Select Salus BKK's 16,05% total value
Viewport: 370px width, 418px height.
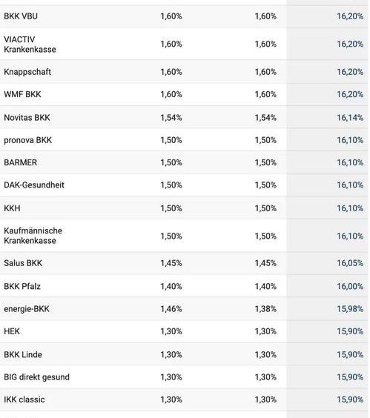350,263
